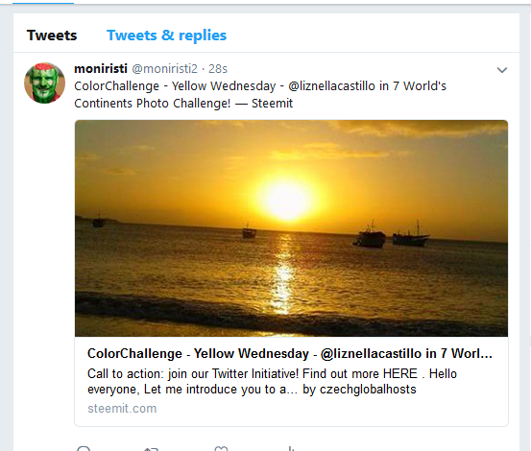Click the reply speech-bubble icon
This screenshot has width=531, height=451.
84,449
